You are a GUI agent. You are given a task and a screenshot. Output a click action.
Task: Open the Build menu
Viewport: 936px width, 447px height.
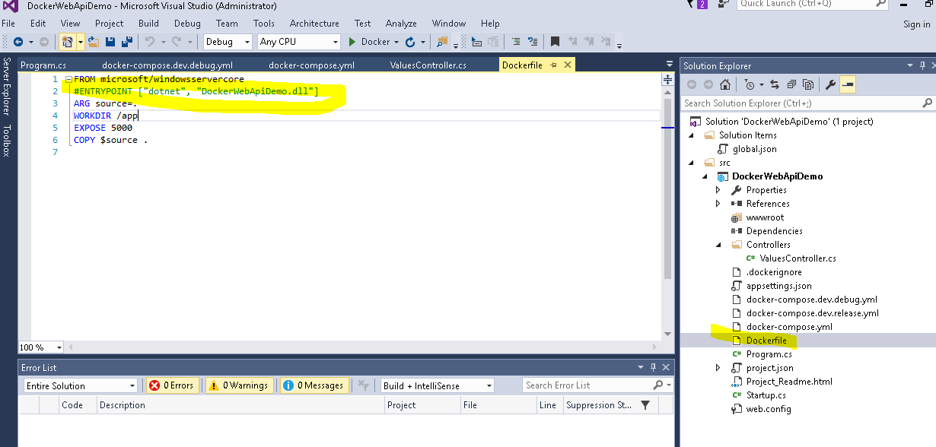pyautogui.click(x=148, y=24)
